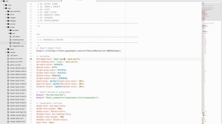This screenshot has height=124, width=222.
Task: Click the "24. MISCELLANEOUS" comment line
Action: (x=49, y=21)
